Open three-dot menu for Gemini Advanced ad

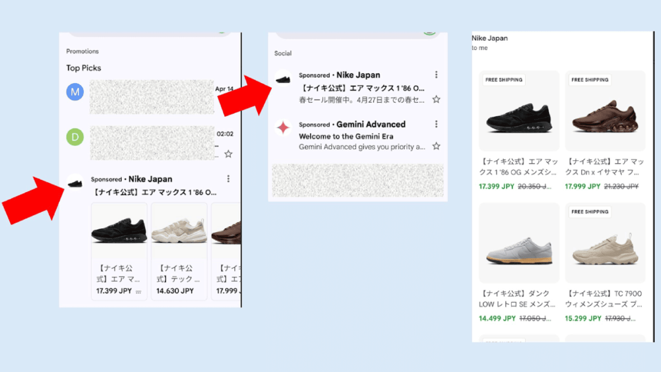click(436, 124)
